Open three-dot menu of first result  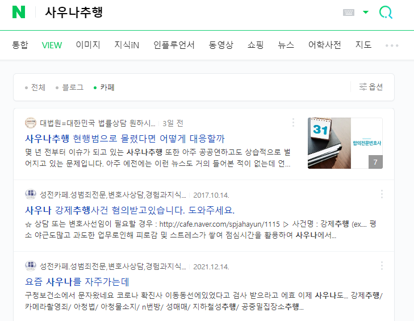tap(293, 123)
